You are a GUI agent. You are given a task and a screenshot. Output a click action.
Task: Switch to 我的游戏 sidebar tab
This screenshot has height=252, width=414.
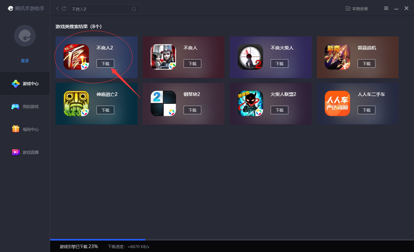tap(25, 106)
